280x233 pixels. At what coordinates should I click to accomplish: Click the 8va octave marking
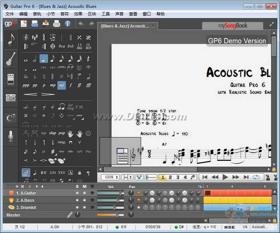[x=62, y=46]
